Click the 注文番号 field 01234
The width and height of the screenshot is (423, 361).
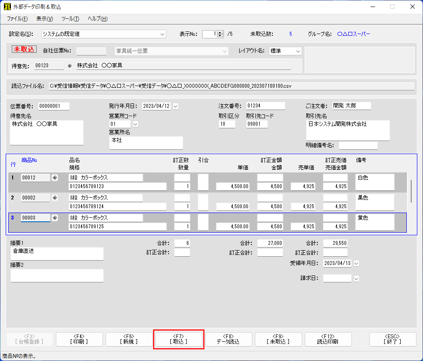coord(265,106)
